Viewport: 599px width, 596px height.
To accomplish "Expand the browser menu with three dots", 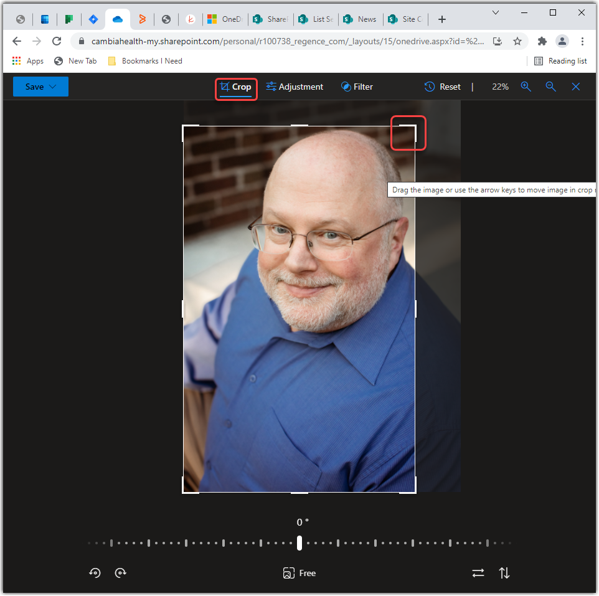I will click(x=583, y=40).
